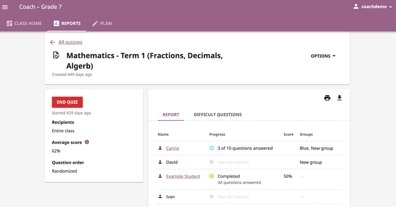Screen dimensions: 396x207
Task: Open Example Student's report link
Action: [x=183, y=176]
